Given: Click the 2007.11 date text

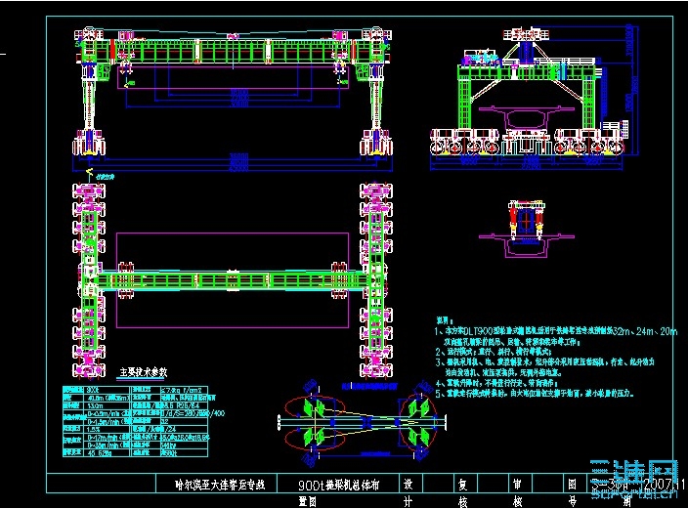Looking at the screenshot, I should click(664, 485).
